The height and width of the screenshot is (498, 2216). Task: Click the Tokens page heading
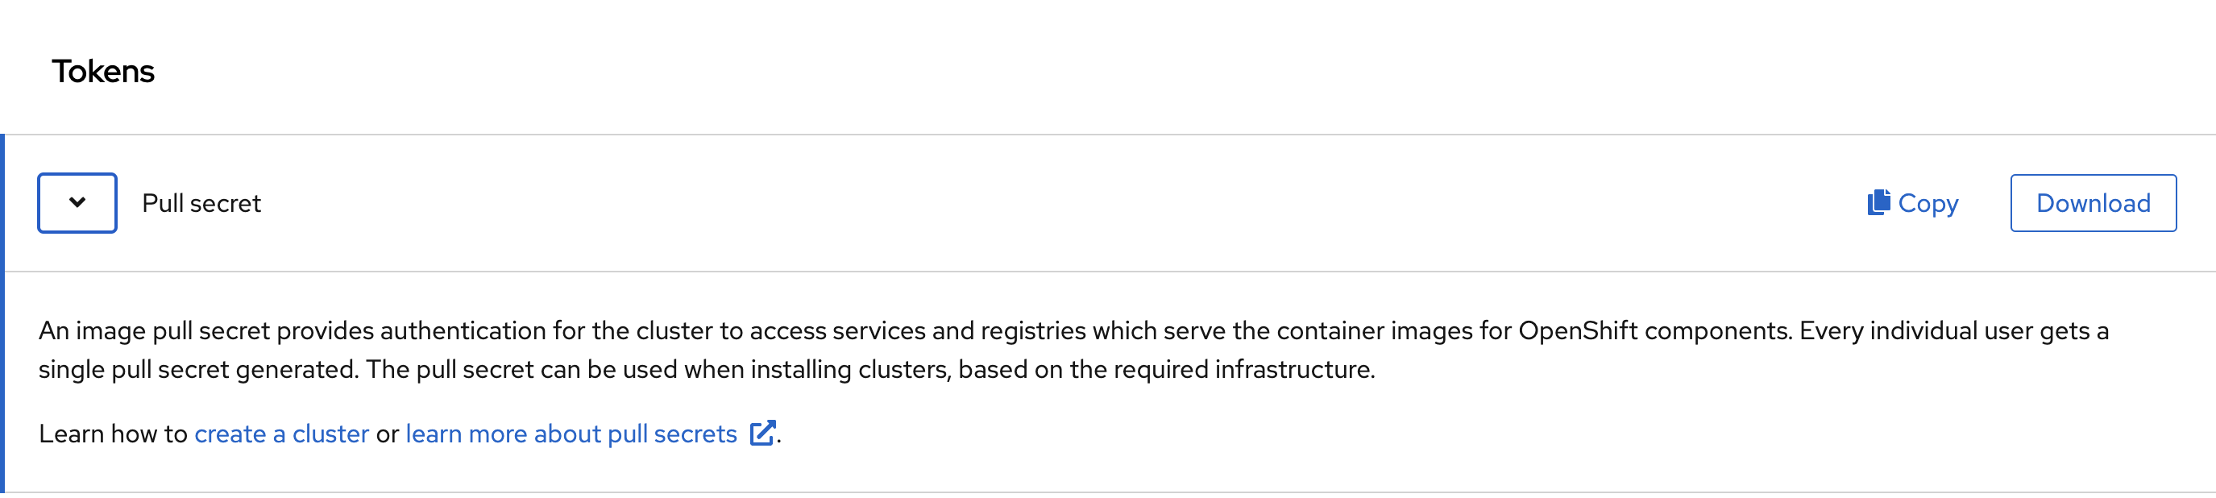coord(103,72)
